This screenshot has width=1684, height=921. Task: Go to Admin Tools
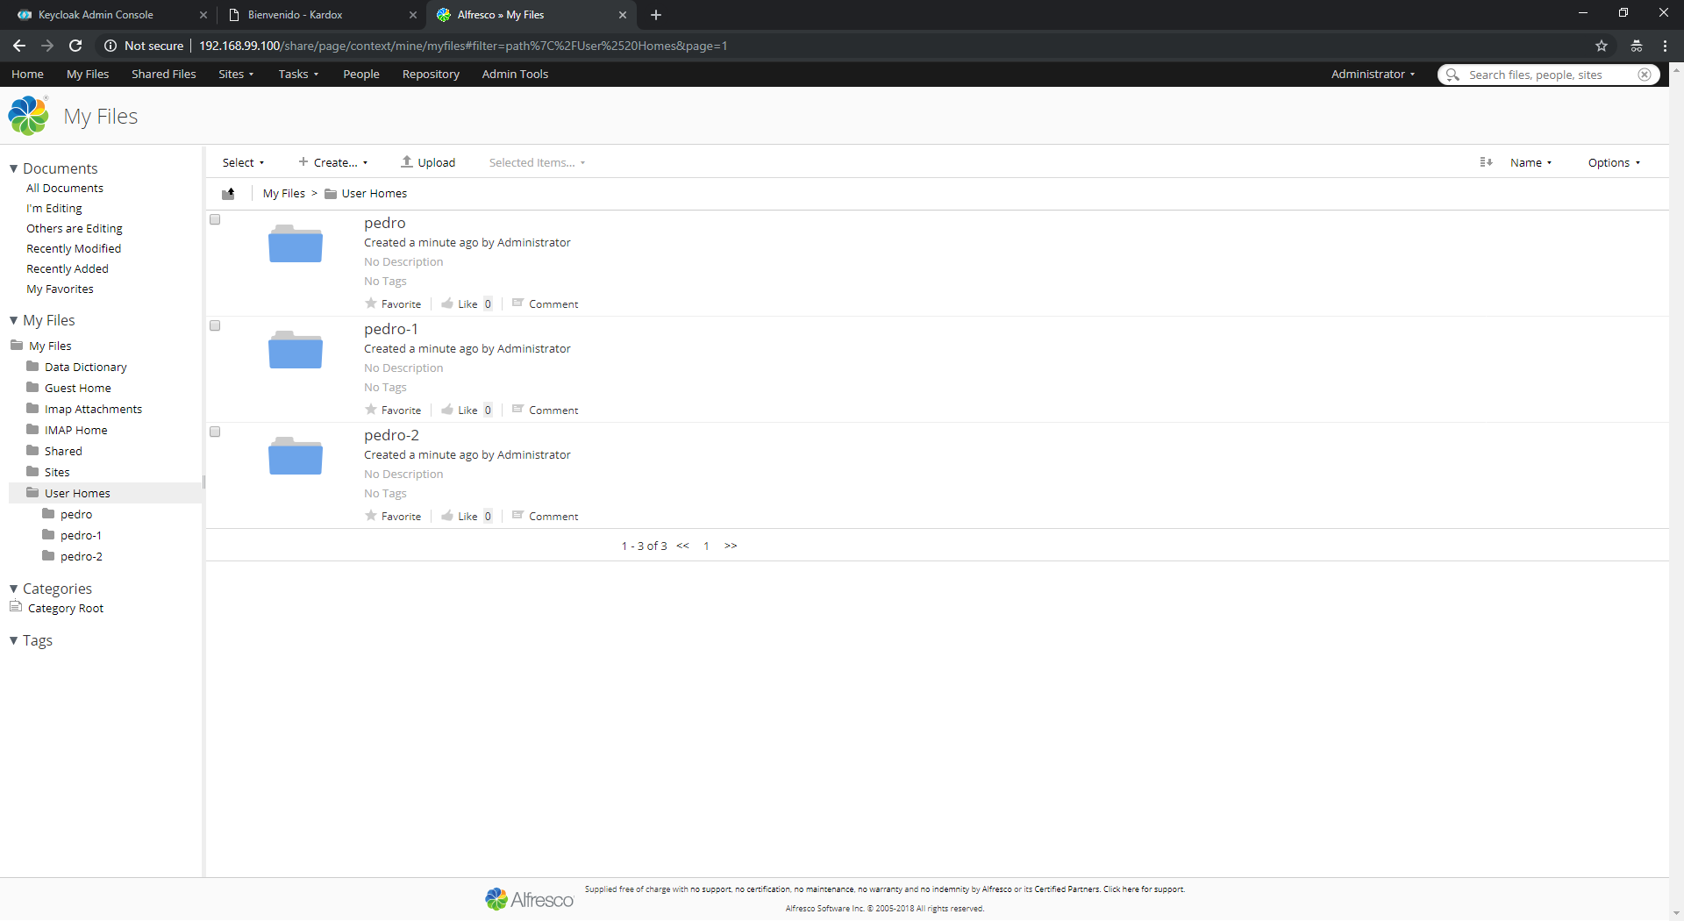point(515,75)
